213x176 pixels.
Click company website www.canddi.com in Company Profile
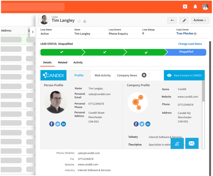click(188, 97)
